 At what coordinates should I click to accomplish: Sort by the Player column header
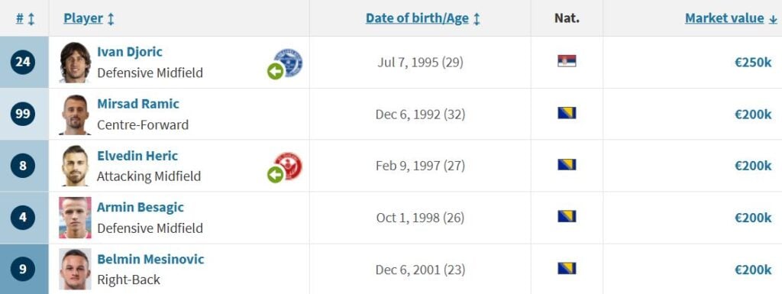pyautogui.click(x=89, y=18)
